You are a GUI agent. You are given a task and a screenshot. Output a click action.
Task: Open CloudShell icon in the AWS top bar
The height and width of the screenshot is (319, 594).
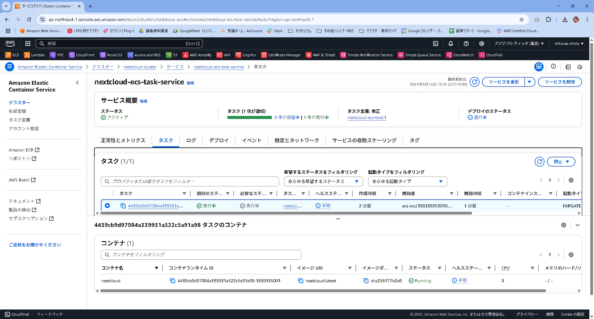[436, 44]
